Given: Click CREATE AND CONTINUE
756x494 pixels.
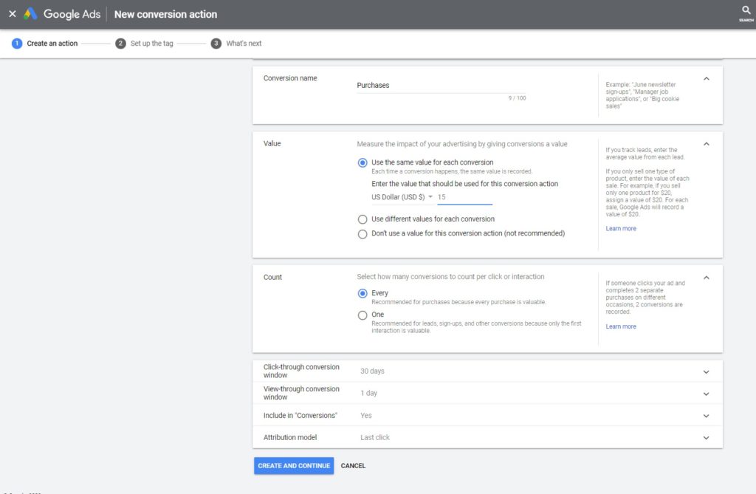Looking at the screenshot, I should (x=293, y=465).
